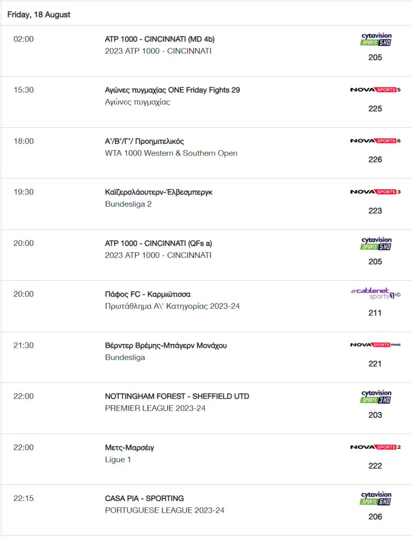Open Πάφος FC - Καρμιώτισσα match
Image resolution: width=411 pixels, height=537 pixels.
(x=148, y=294)
